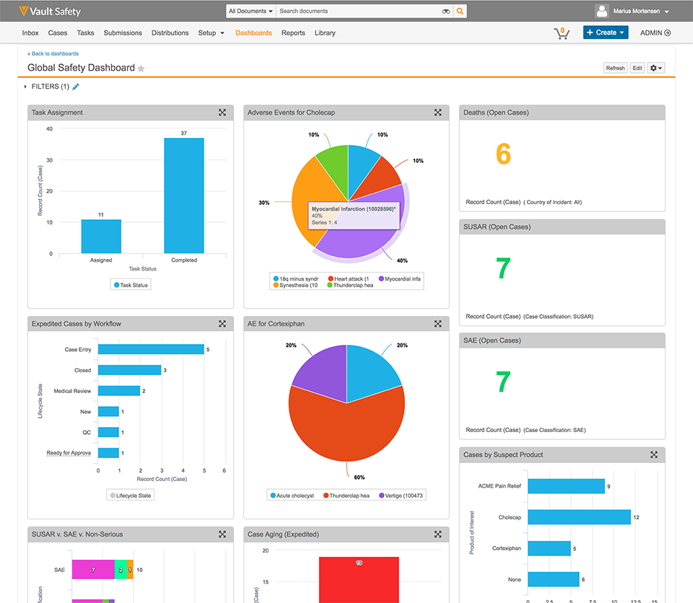Open the All Documents dropdown
693x603 pixels.
pyautogui.click(x=250, y=12)
